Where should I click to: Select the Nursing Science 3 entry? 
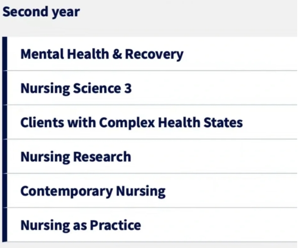(x=76, y=88)
